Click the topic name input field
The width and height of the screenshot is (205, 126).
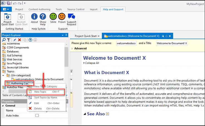pos(126,43)
